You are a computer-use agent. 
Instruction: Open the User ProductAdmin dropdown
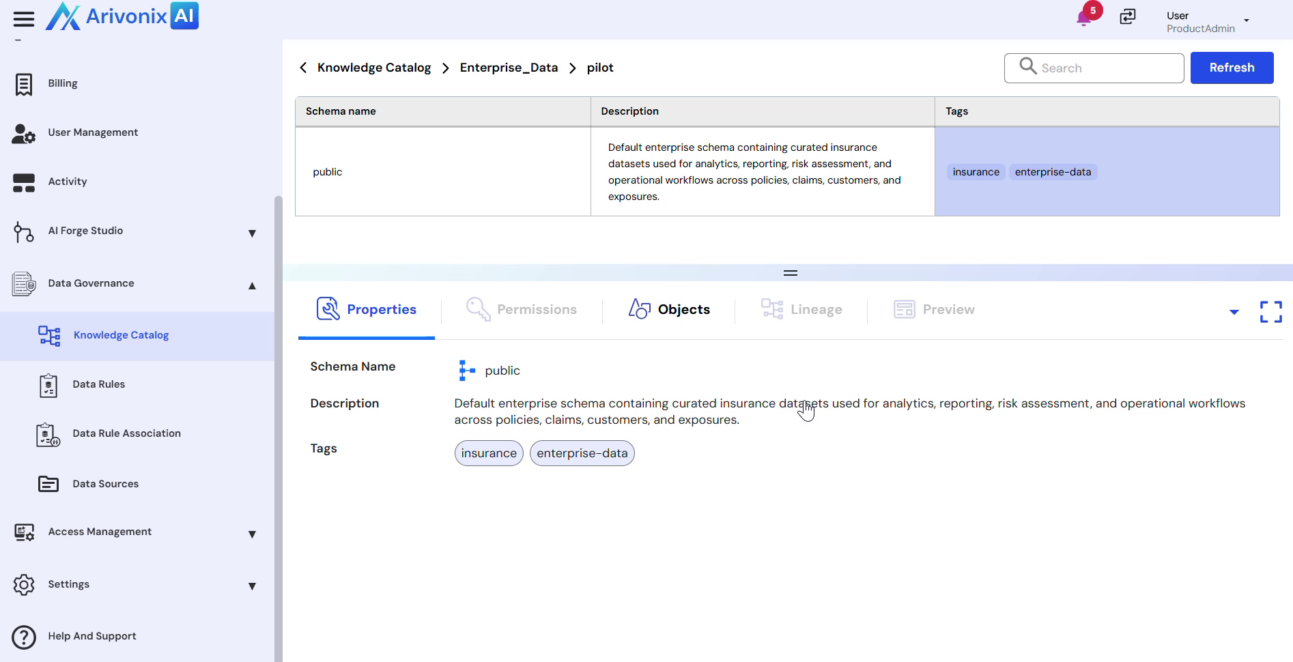(1246, 20)
